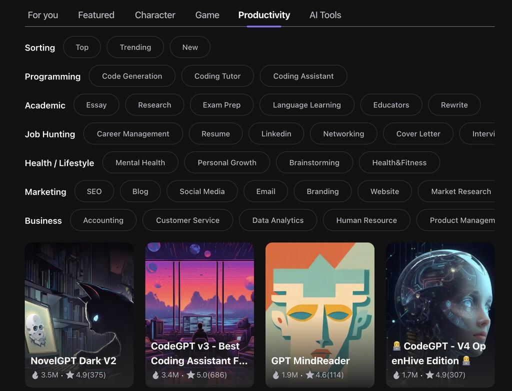Switch to the For you tab
The image size is (512, 391).
click(43, 15)
